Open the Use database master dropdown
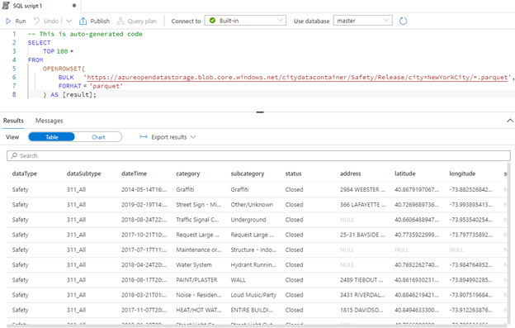The height and width of the screenshot is (328, 515). click(x=362, y=21)
